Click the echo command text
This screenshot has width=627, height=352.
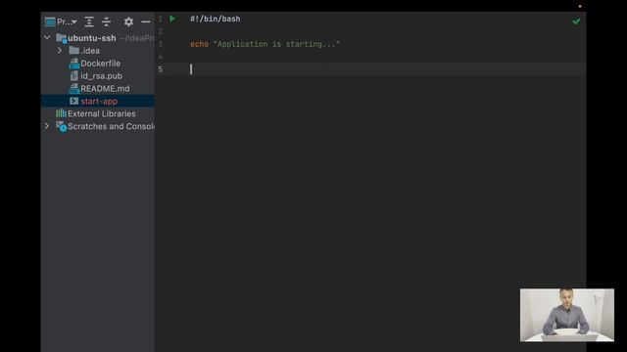[199, 44]
